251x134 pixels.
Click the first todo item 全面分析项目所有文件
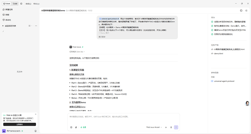[230, 22]
